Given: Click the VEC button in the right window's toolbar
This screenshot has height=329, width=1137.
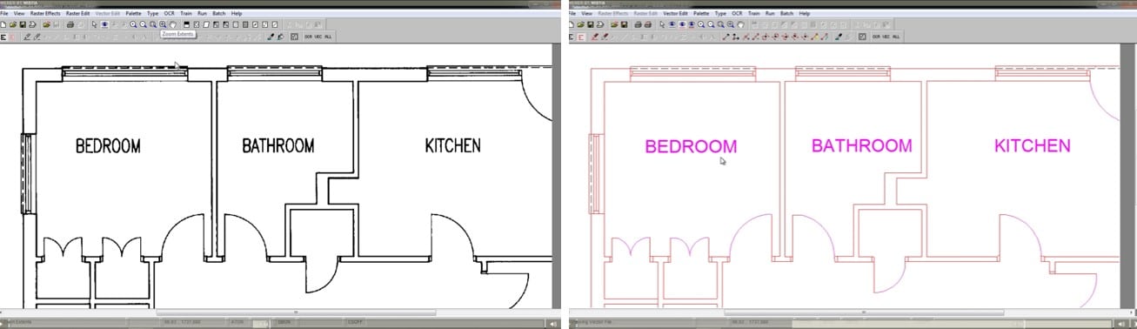Looking at the screenshot, I should pos(886,37).
